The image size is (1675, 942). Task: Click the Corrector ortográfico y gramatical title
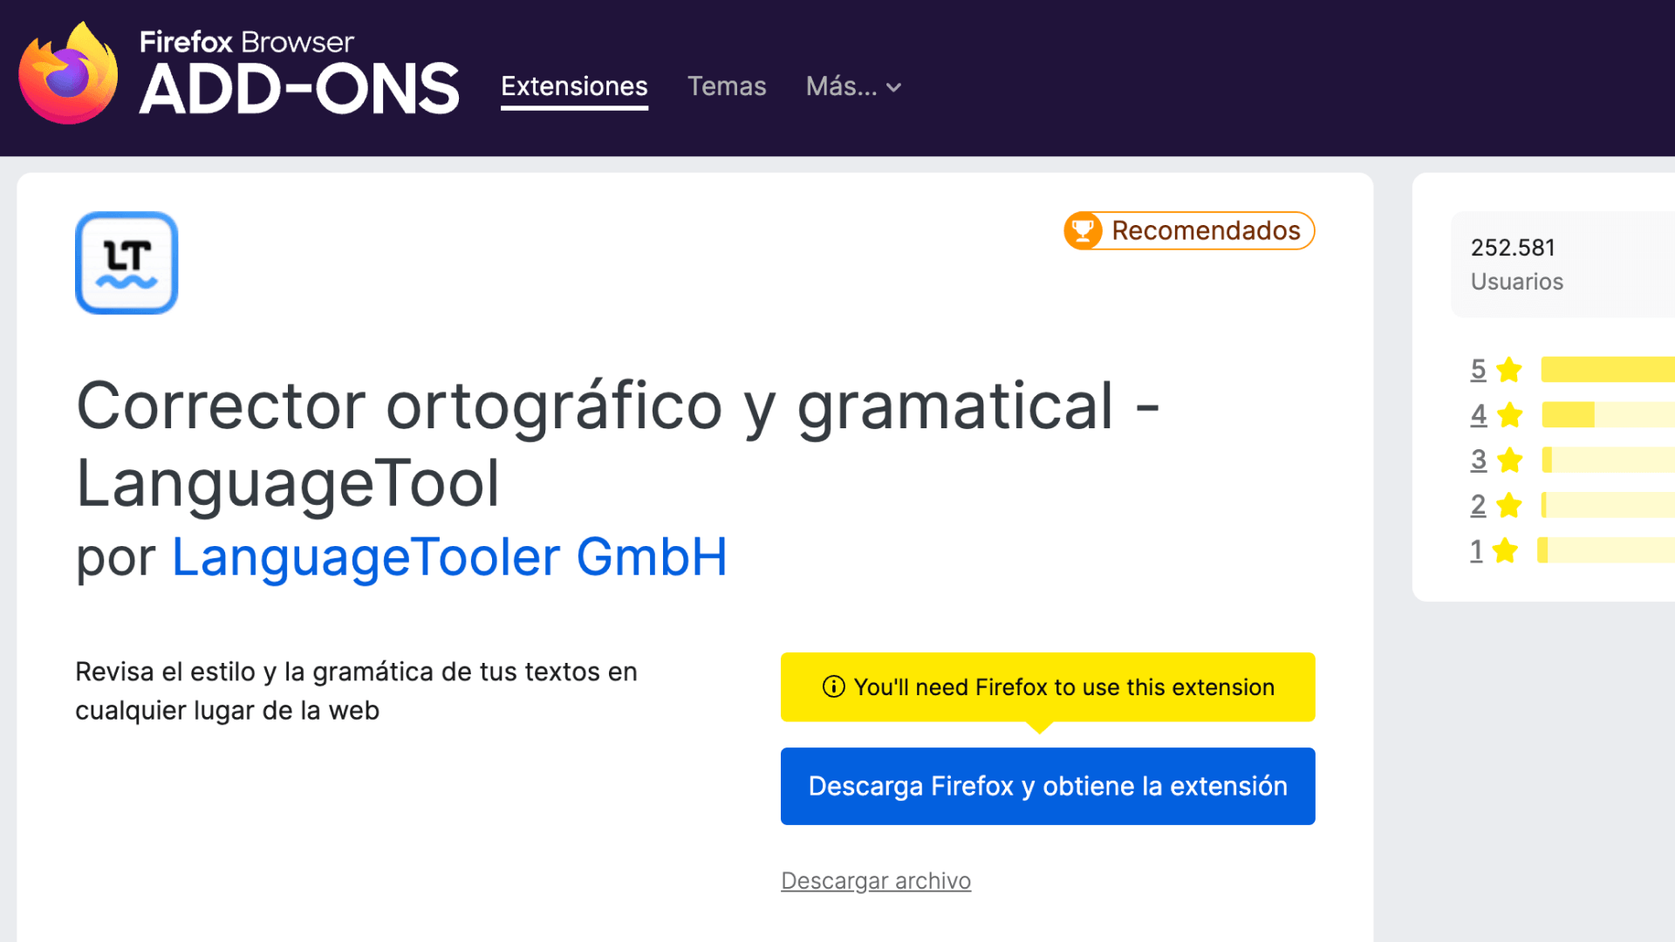point(618,444)
